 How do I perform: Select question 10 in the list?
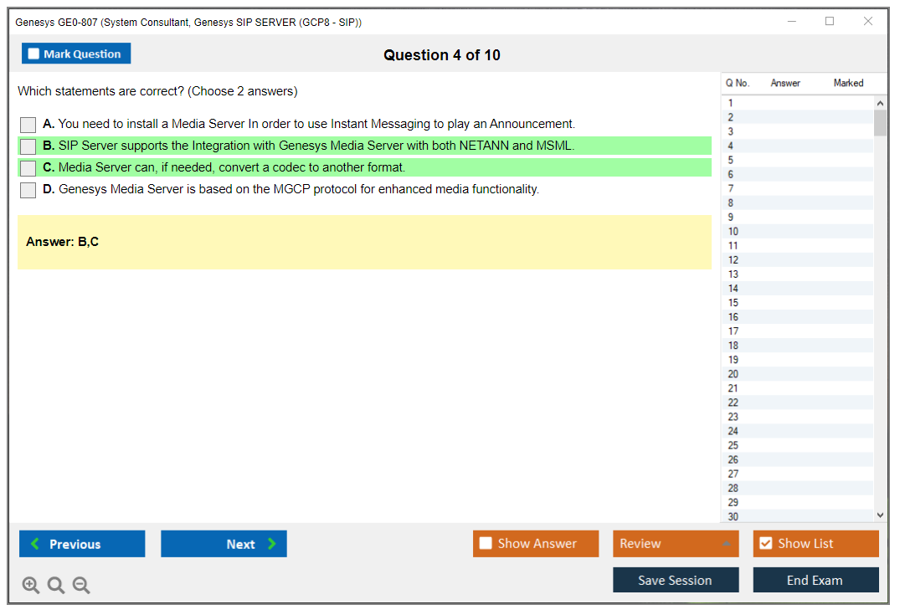(733, 232)
